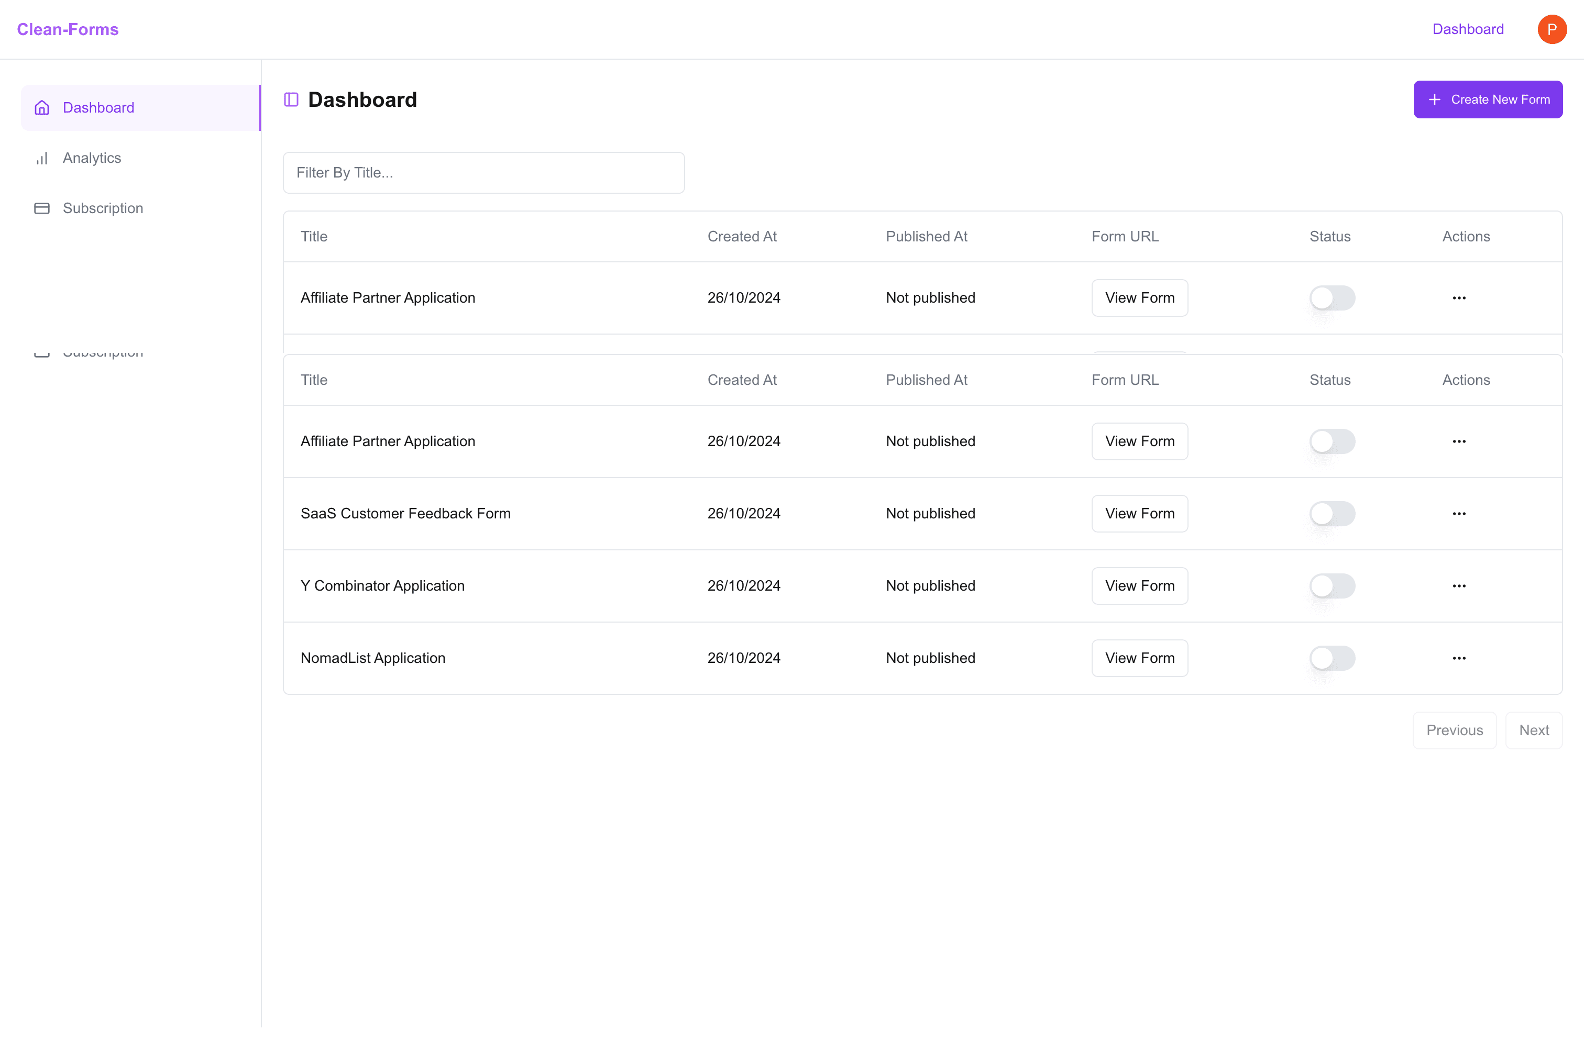
Task: Click the Filter By Title input
Action: tap(484, 173)
